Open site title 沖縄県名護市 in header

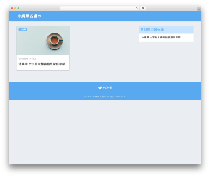[29, 16]
